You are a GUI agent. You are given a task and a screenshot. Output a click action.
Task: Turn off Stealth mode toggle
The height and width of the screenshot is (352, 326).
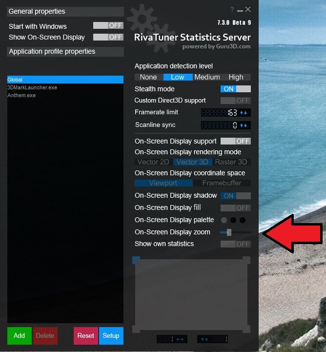[236, 89]
